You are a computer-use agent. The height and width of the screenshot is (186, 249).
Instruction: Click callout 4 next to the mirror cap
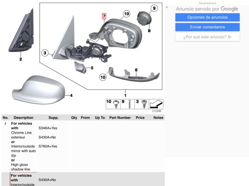pyautogui.click(x=71, y=95)
